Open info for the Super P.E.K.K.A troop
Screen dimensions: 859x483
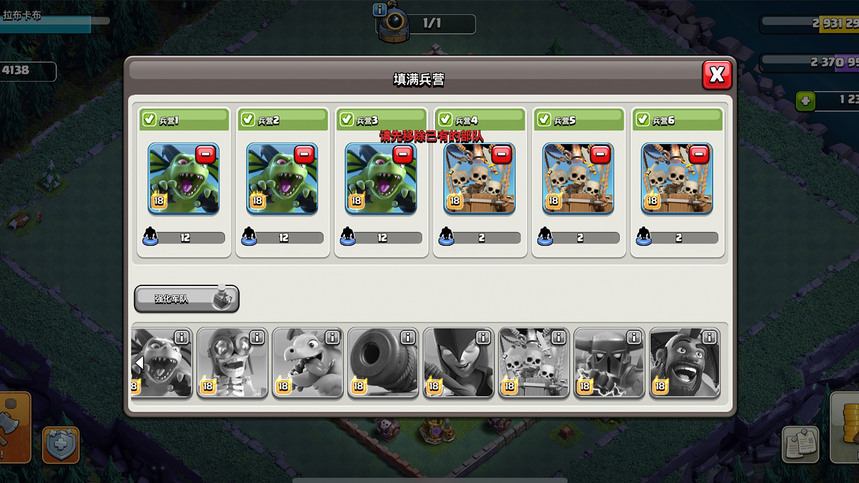coord(634,337)
